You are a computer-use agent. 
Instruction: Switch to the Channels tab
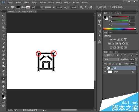coord(111,52)
